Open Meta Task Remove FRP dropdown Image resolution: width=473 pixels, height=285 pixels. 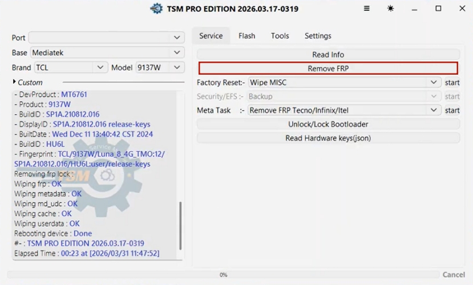[345, 110]
